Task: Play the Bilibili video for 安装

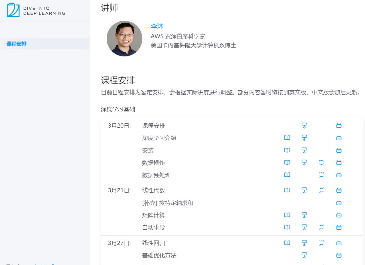Action: tap(338, 150)
